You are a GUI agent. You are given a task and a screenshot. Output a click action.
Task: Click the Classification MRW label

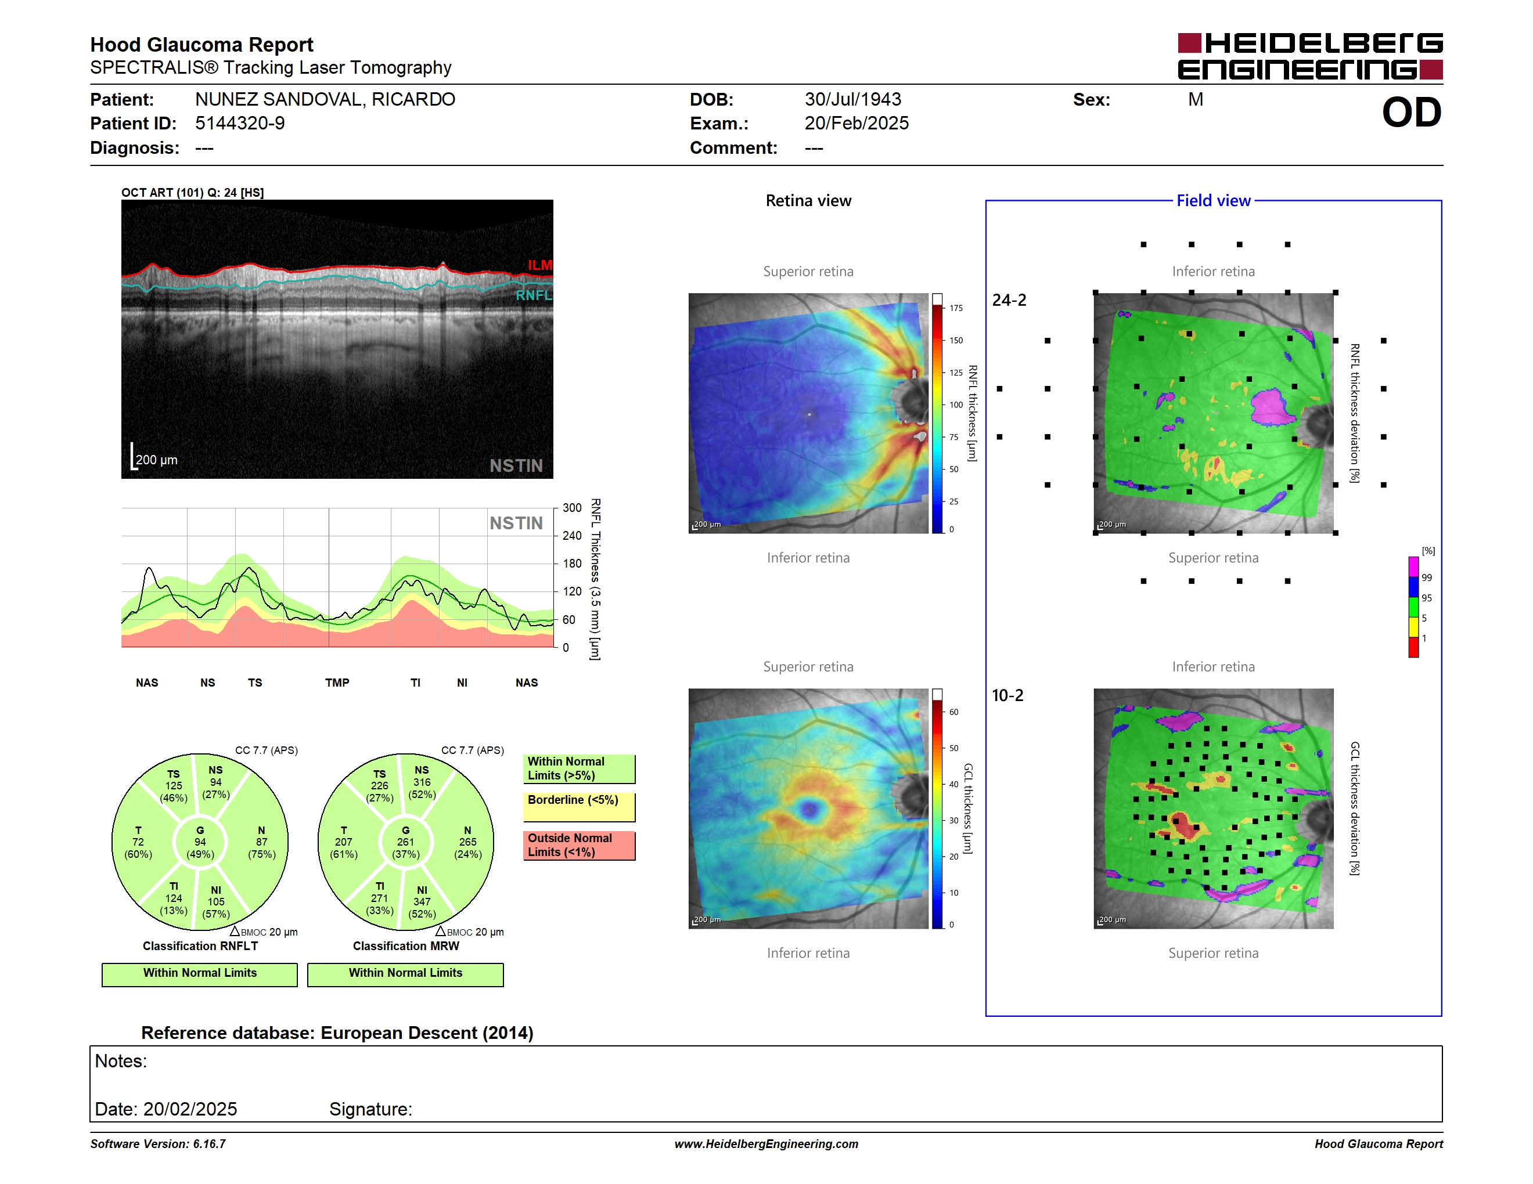pyautogui.click(x=406, y=946)
